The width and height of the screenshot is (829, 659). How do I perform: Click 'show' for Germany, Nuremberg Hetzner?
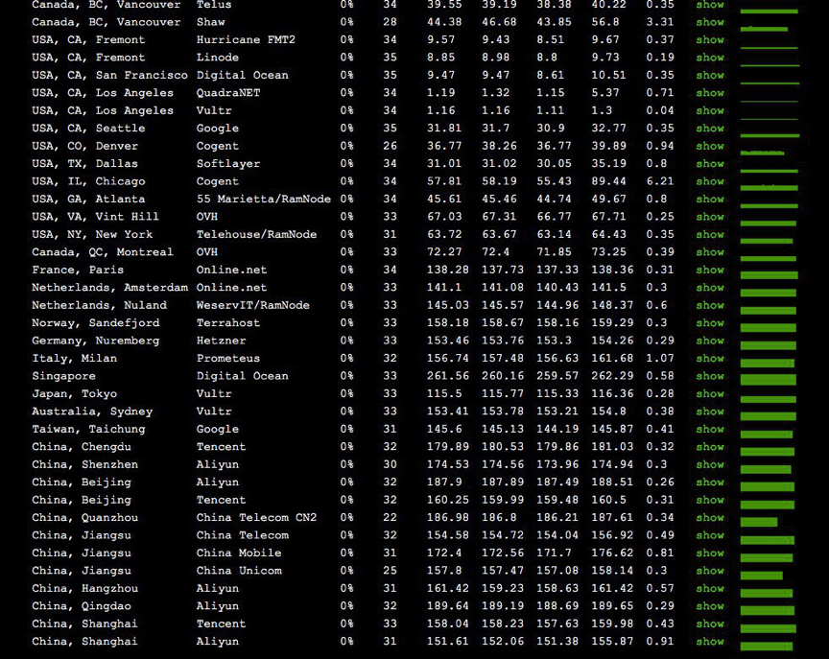(710, 341)
